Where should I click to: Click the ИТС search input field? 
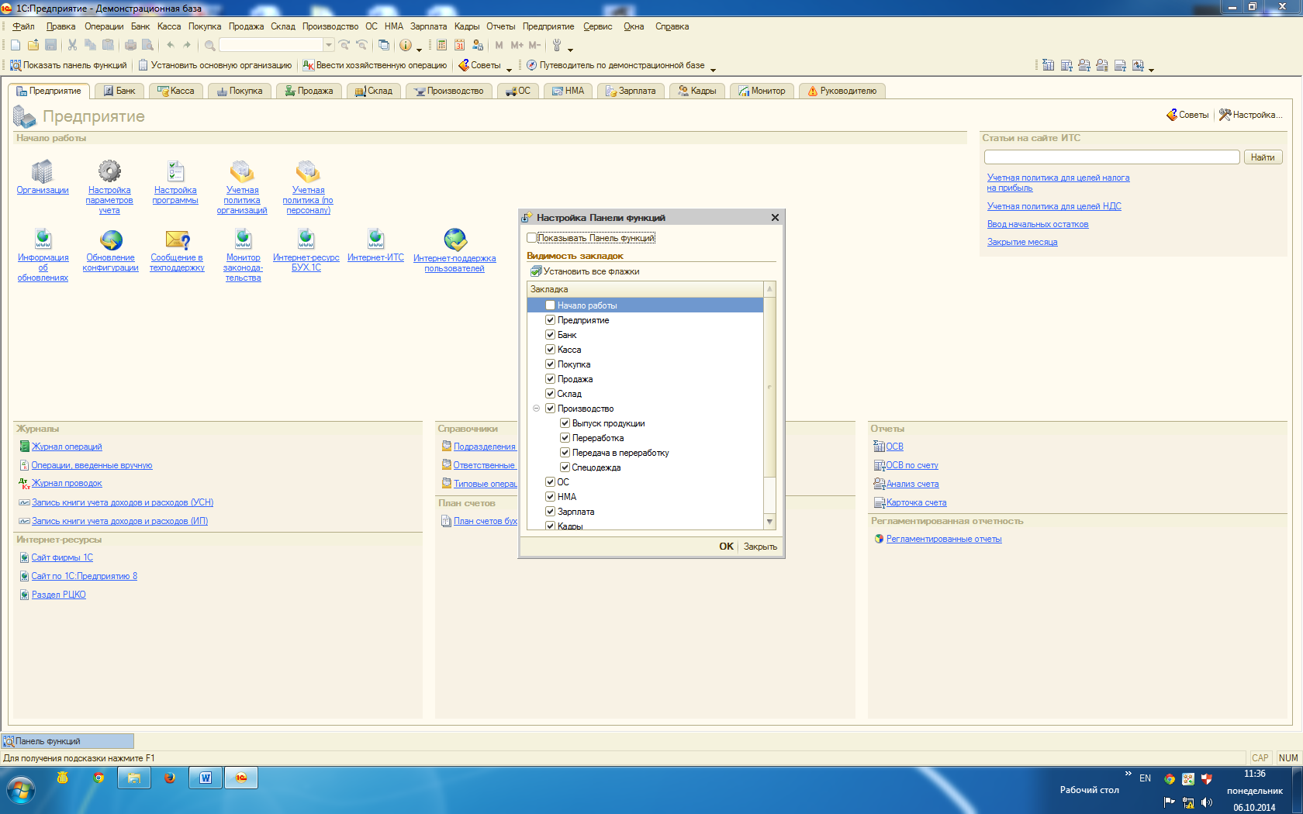pyautogui.click(x=1112, y=157)
